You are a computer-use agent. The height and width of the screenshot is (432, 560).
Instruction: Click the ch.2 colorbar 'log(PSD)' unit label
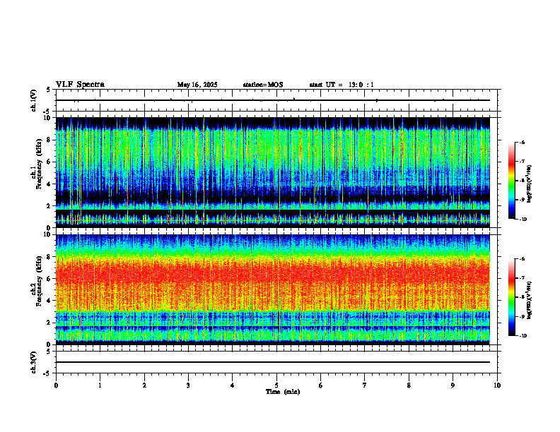tap(530, 300)
